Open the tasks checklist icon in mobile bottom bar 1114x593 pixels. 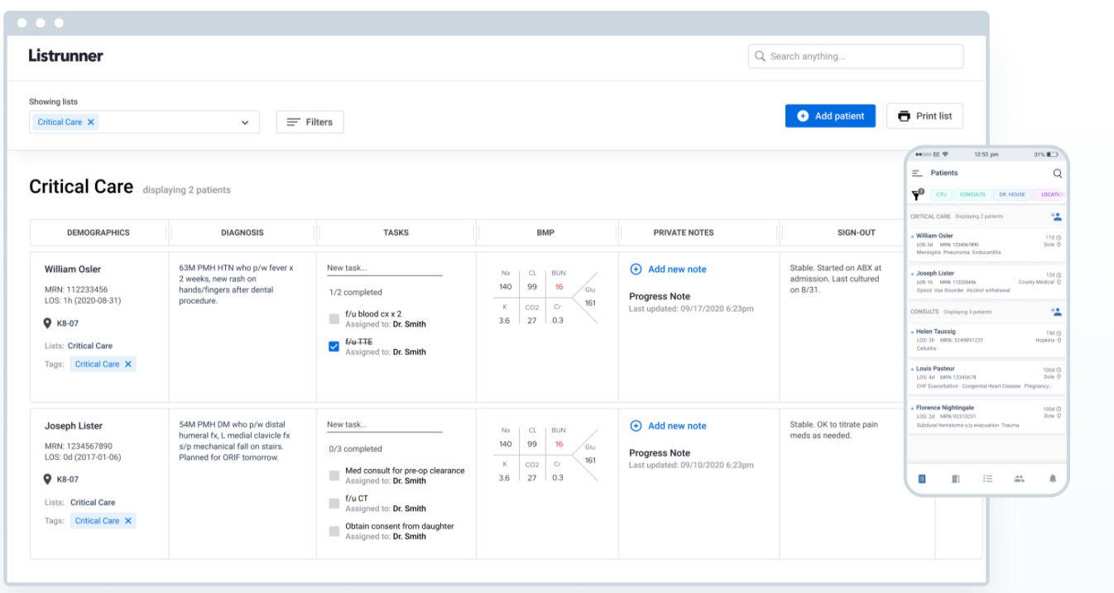987,478
